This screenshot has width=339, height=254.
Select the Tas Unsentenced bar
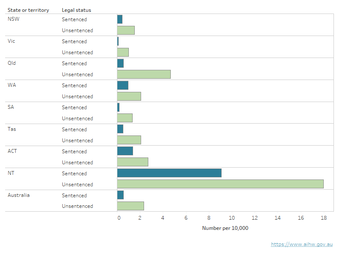tap(129, 140)
